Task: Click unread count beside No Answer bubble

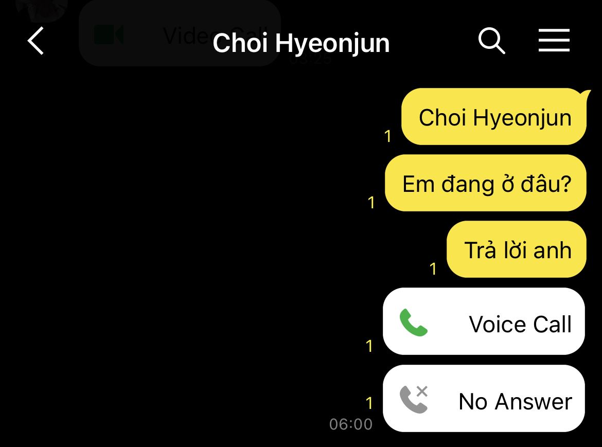Action: (x=369, y=403)
